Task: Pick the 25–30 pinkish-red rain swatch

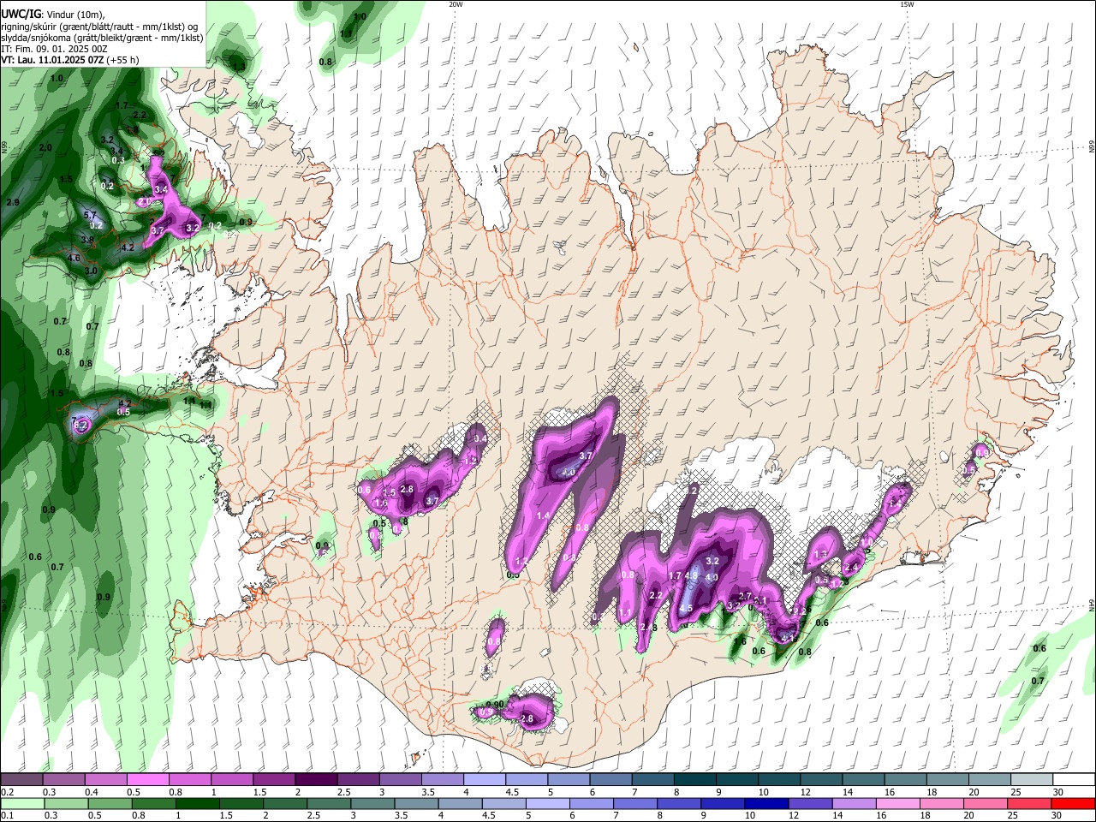Action: (x=1030, y=803)
